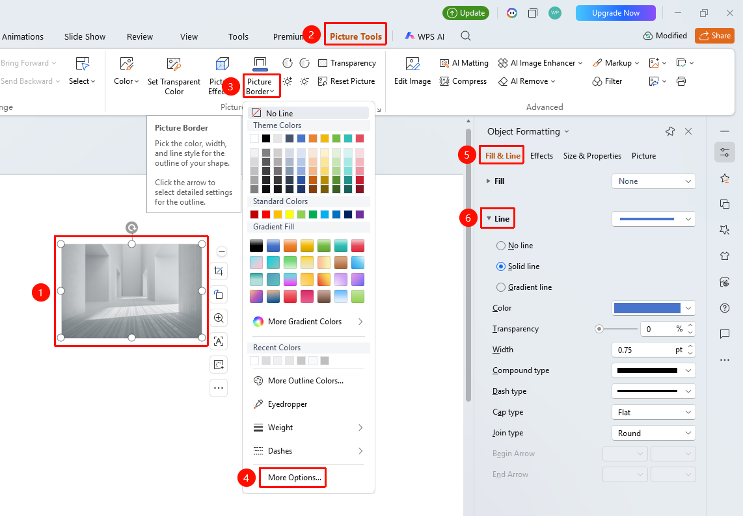This screenshot has width=743, height=516.
Task: Pin the Object Formatting panel
Action: pos(670,132)
